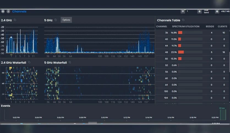This screenshot has width=230, height=133.
Task: Click the 0.6% utilization value
Action: (x=174, y=65)
